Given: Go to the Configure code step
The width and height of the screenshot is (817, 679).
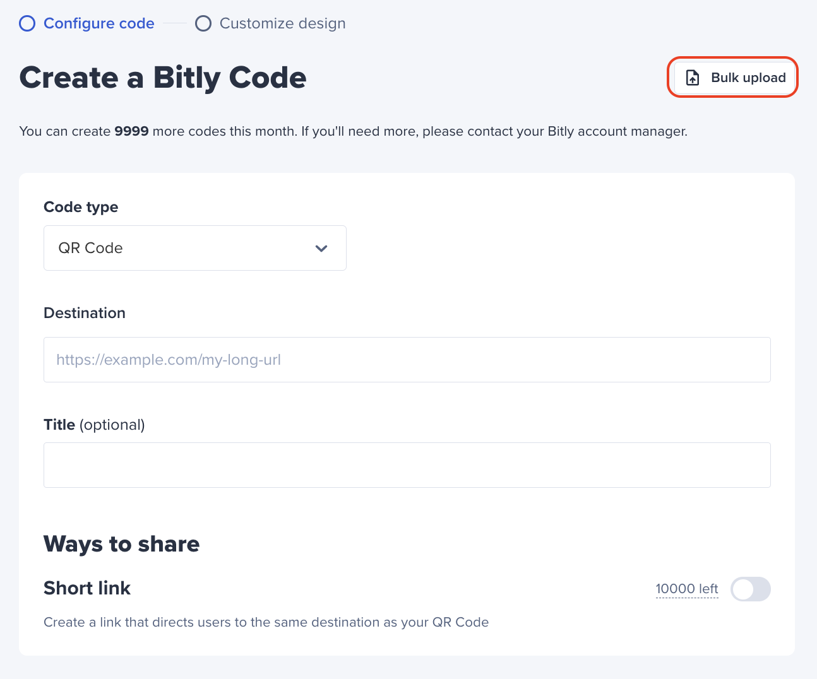Looking at the screenshot, I should click(x=99, y=23).
